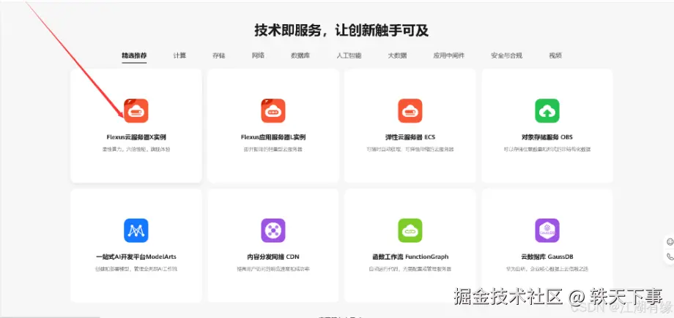
Task: Open the purple 内容分发网络 CDN icon
Action: point(273,230)
